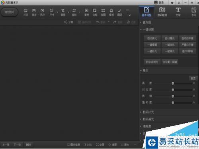The image size is (199, 149).
Task: Click the 一键锐化 button
Action: (170, 45)
